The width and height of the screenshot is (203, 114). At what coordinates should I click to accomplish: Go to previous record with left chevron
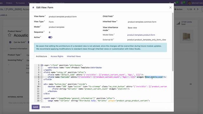tap(194, 9)
